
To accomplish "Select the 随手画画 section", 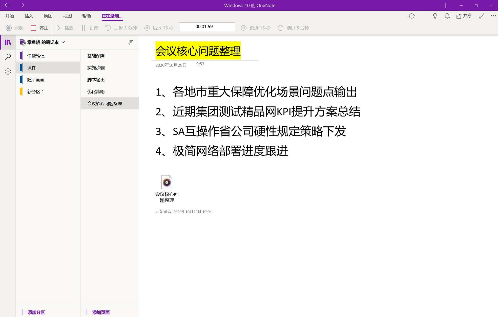I will [x=48, y=80].
